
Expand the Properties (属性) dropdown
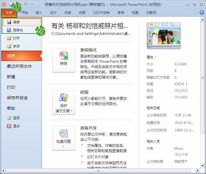tap(151, 57)
